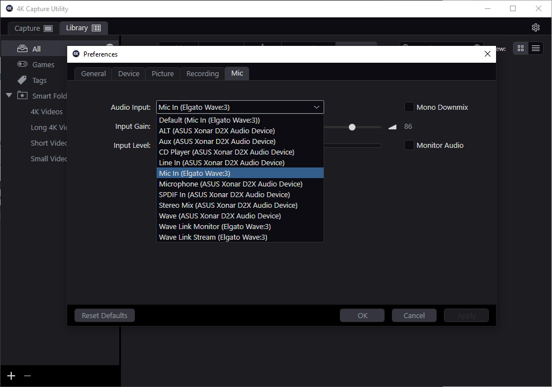Confirm preferences with OK button
Viewport: 552px width, 387px height.
coord(362,315)
